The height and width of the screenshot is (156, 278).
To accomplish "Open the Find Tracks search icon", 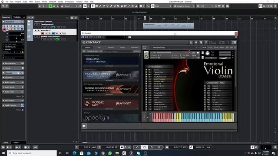I will [76, 18].
